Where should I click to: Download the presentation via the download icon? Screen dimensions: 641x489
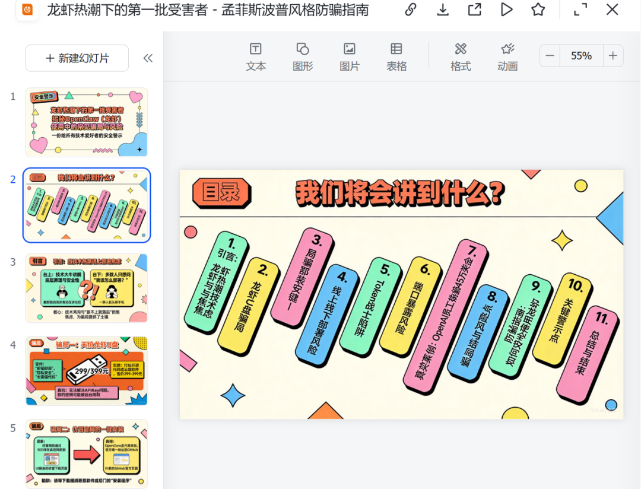(442, 9)
